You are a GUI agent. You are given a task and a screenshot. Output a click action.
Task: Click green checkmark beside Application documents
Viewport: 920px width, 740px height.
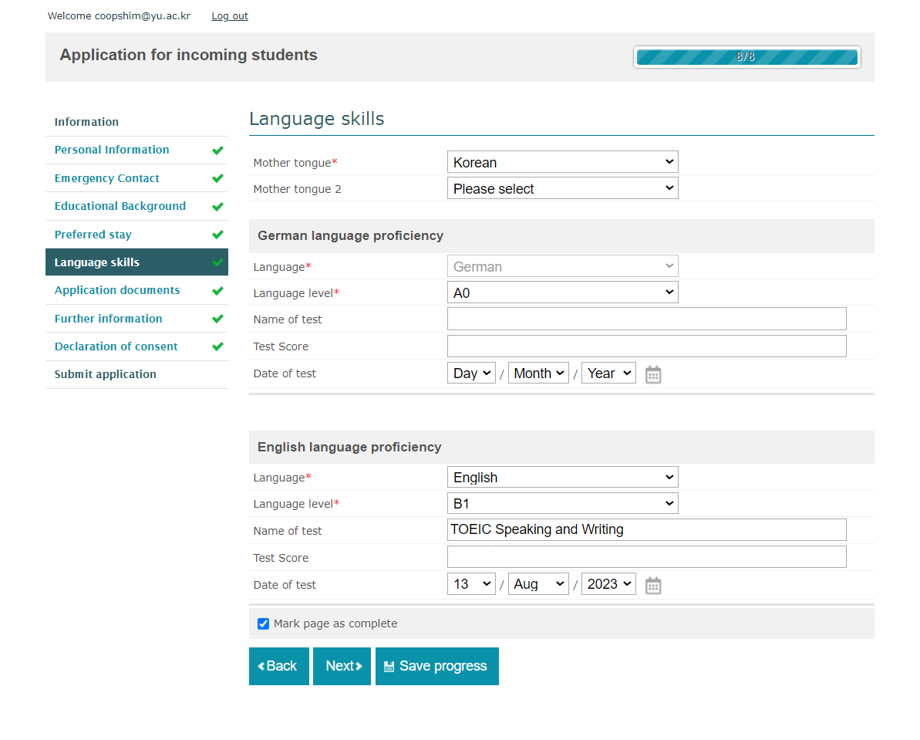point(217,291)
